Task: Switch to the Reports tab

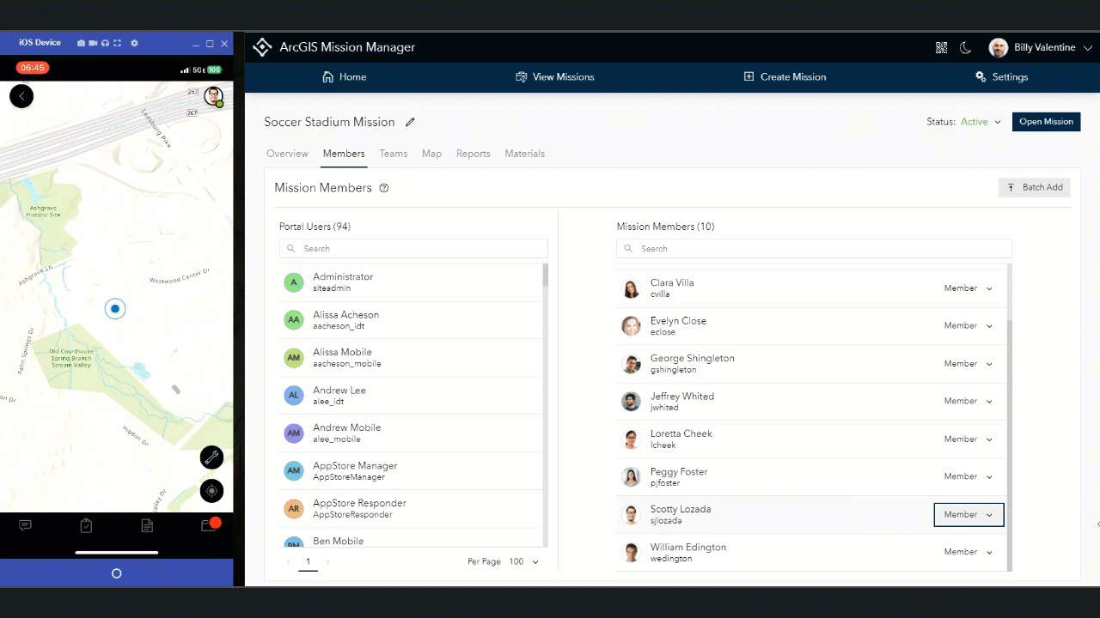Action: pos(474,154)
